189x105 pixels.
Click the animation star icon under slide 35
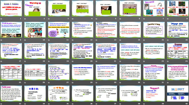point(49,104)
